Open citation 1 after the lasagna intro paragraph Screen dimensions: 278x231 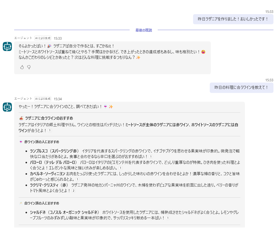click(x=50, y=130)
